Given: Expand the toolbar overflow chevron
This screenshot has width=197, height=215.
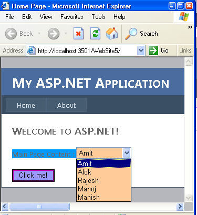Looking at the screenshot, I should coord(190,27).
